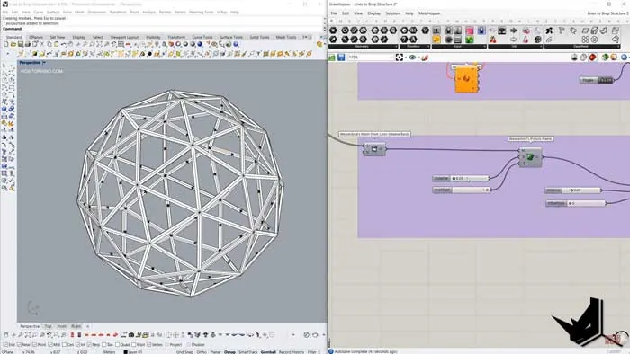Click pink panel icon in Grasshopper Input group

(469, 31)
